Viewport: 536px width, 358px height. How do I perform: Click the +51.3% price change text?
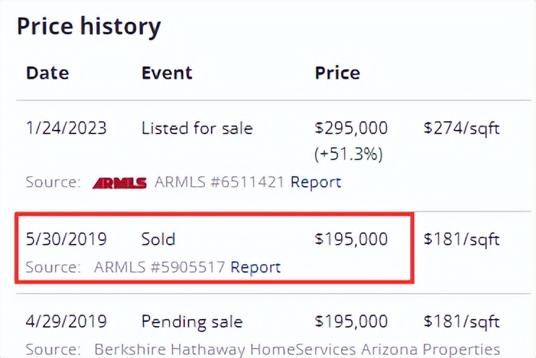(x=348, y=154)
